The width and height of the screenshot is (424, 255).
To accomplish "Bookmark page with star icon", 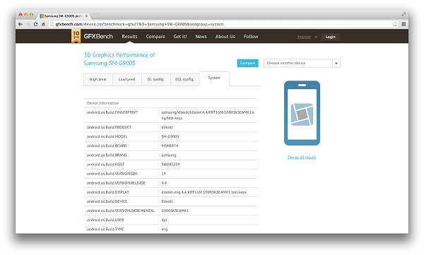I will [395, 24].
